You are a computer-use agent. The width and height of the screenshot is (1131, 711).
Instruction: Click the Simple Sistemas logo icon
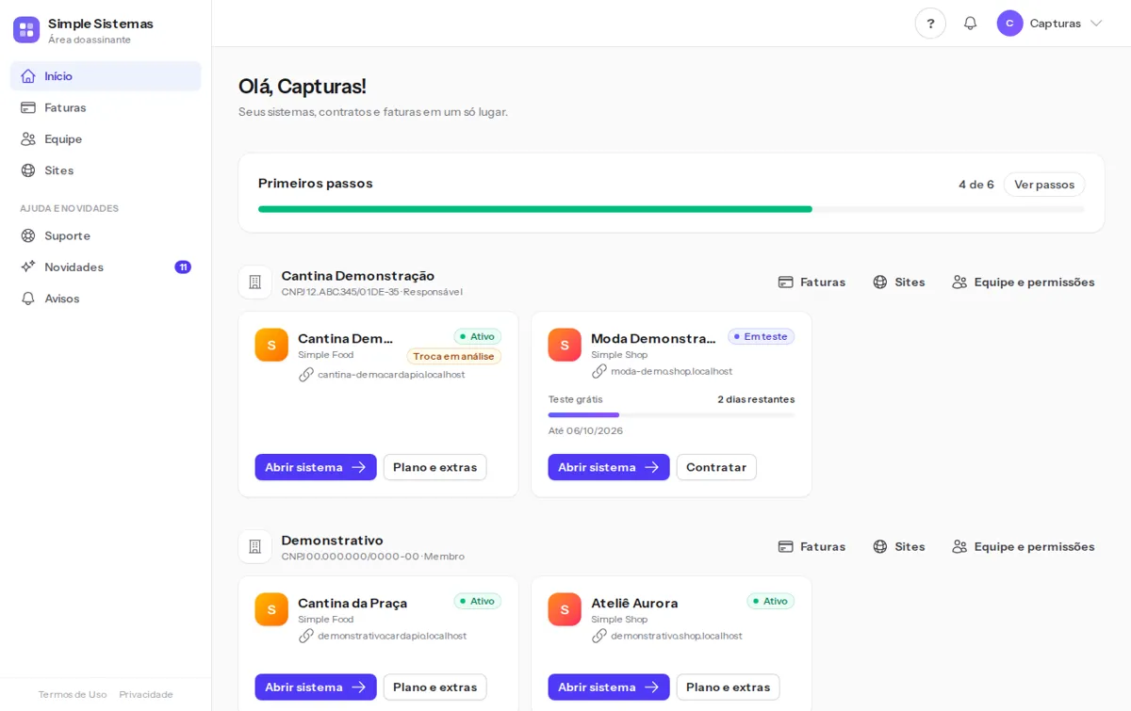coord(26,30)
